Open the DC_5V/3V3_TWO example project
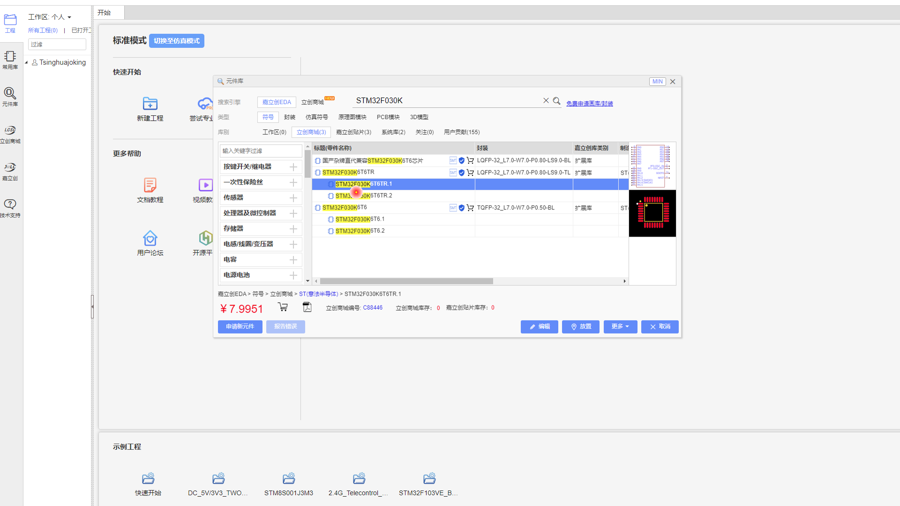 [x=218, y=478]
